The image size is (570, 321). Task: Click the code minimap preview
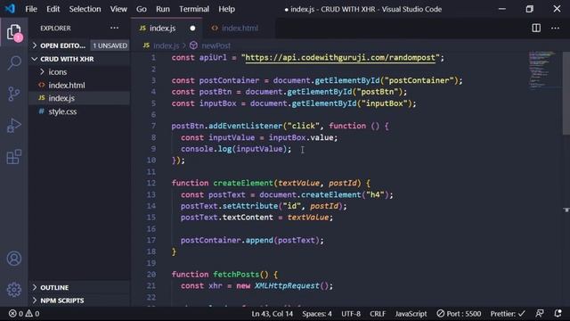542,70
